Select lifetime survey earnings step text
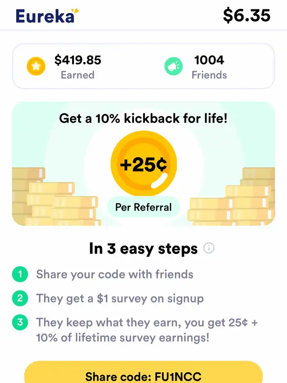287x383 pixels. pos(147,330)
